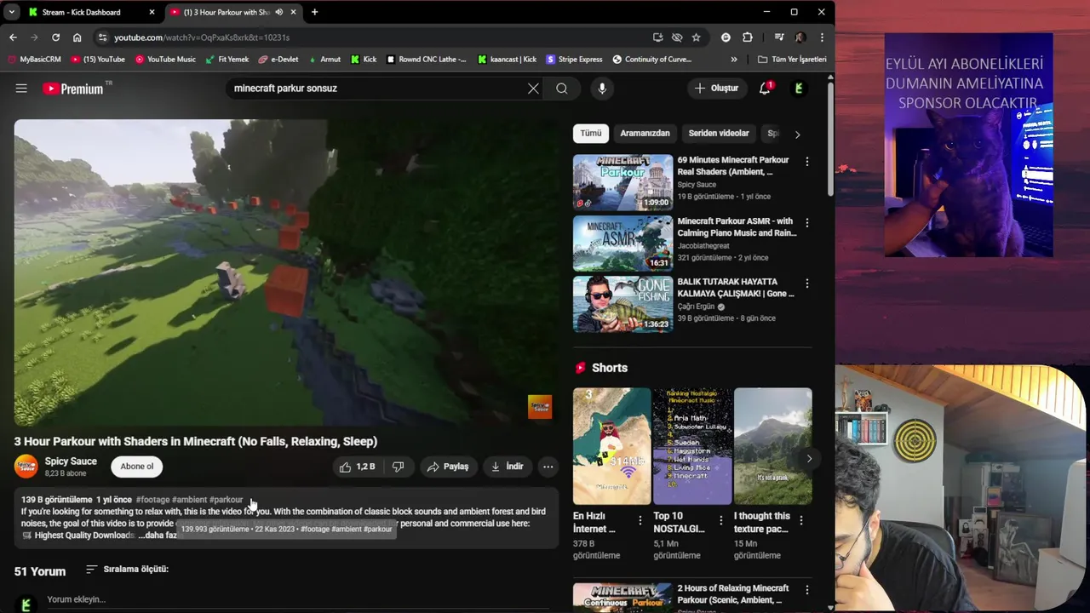Open 2 Hours of Relaxing Minecraft Parkour
The width and height of the screenshot is (1090, 613).
coord(733,593)
